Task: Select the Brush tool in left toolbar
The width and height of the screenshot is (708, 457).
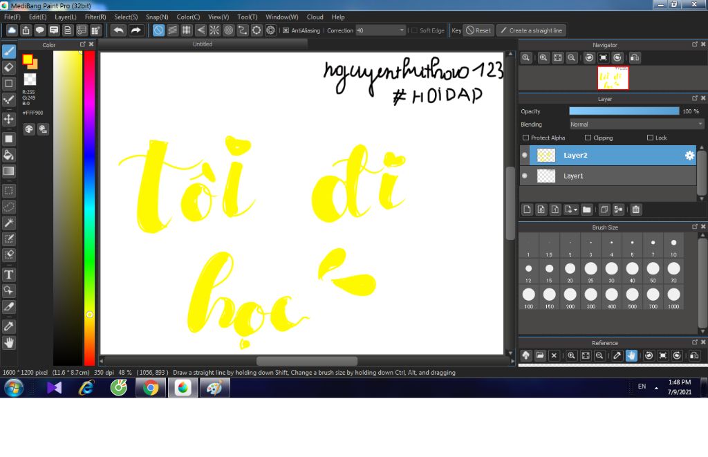Action: 8,51
